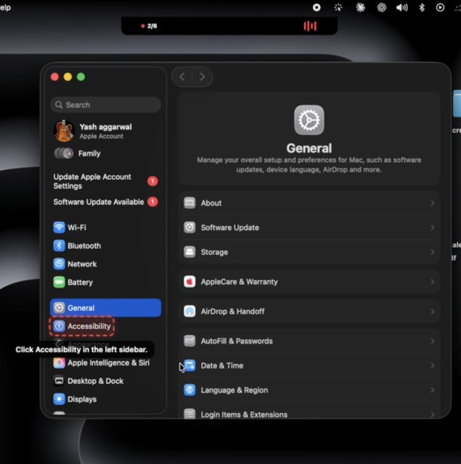Click the Date & Time icon
This screenshot has width=461, height=464.
(189, 365)
